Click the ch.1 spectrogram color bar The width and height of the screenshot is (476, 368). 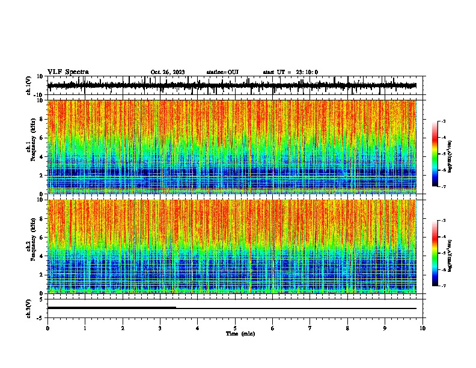[x=435, y=154]
